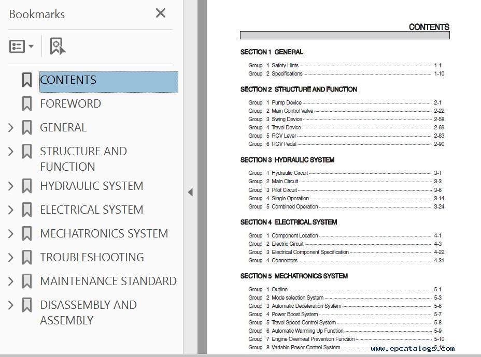Image resolution: width=481 pixels, height=357 pixels.
Task: Click the Component Location contents entry
Action: tap(345, 235)
